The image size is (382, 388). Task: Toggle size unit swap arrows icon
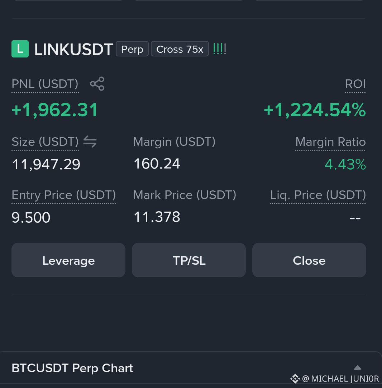point(90,142)
